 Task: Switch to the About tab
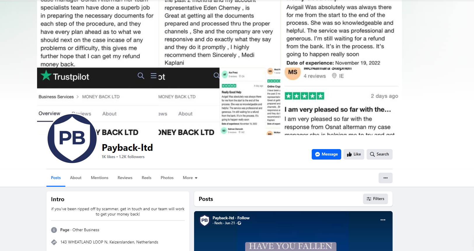tap(76, 178)
